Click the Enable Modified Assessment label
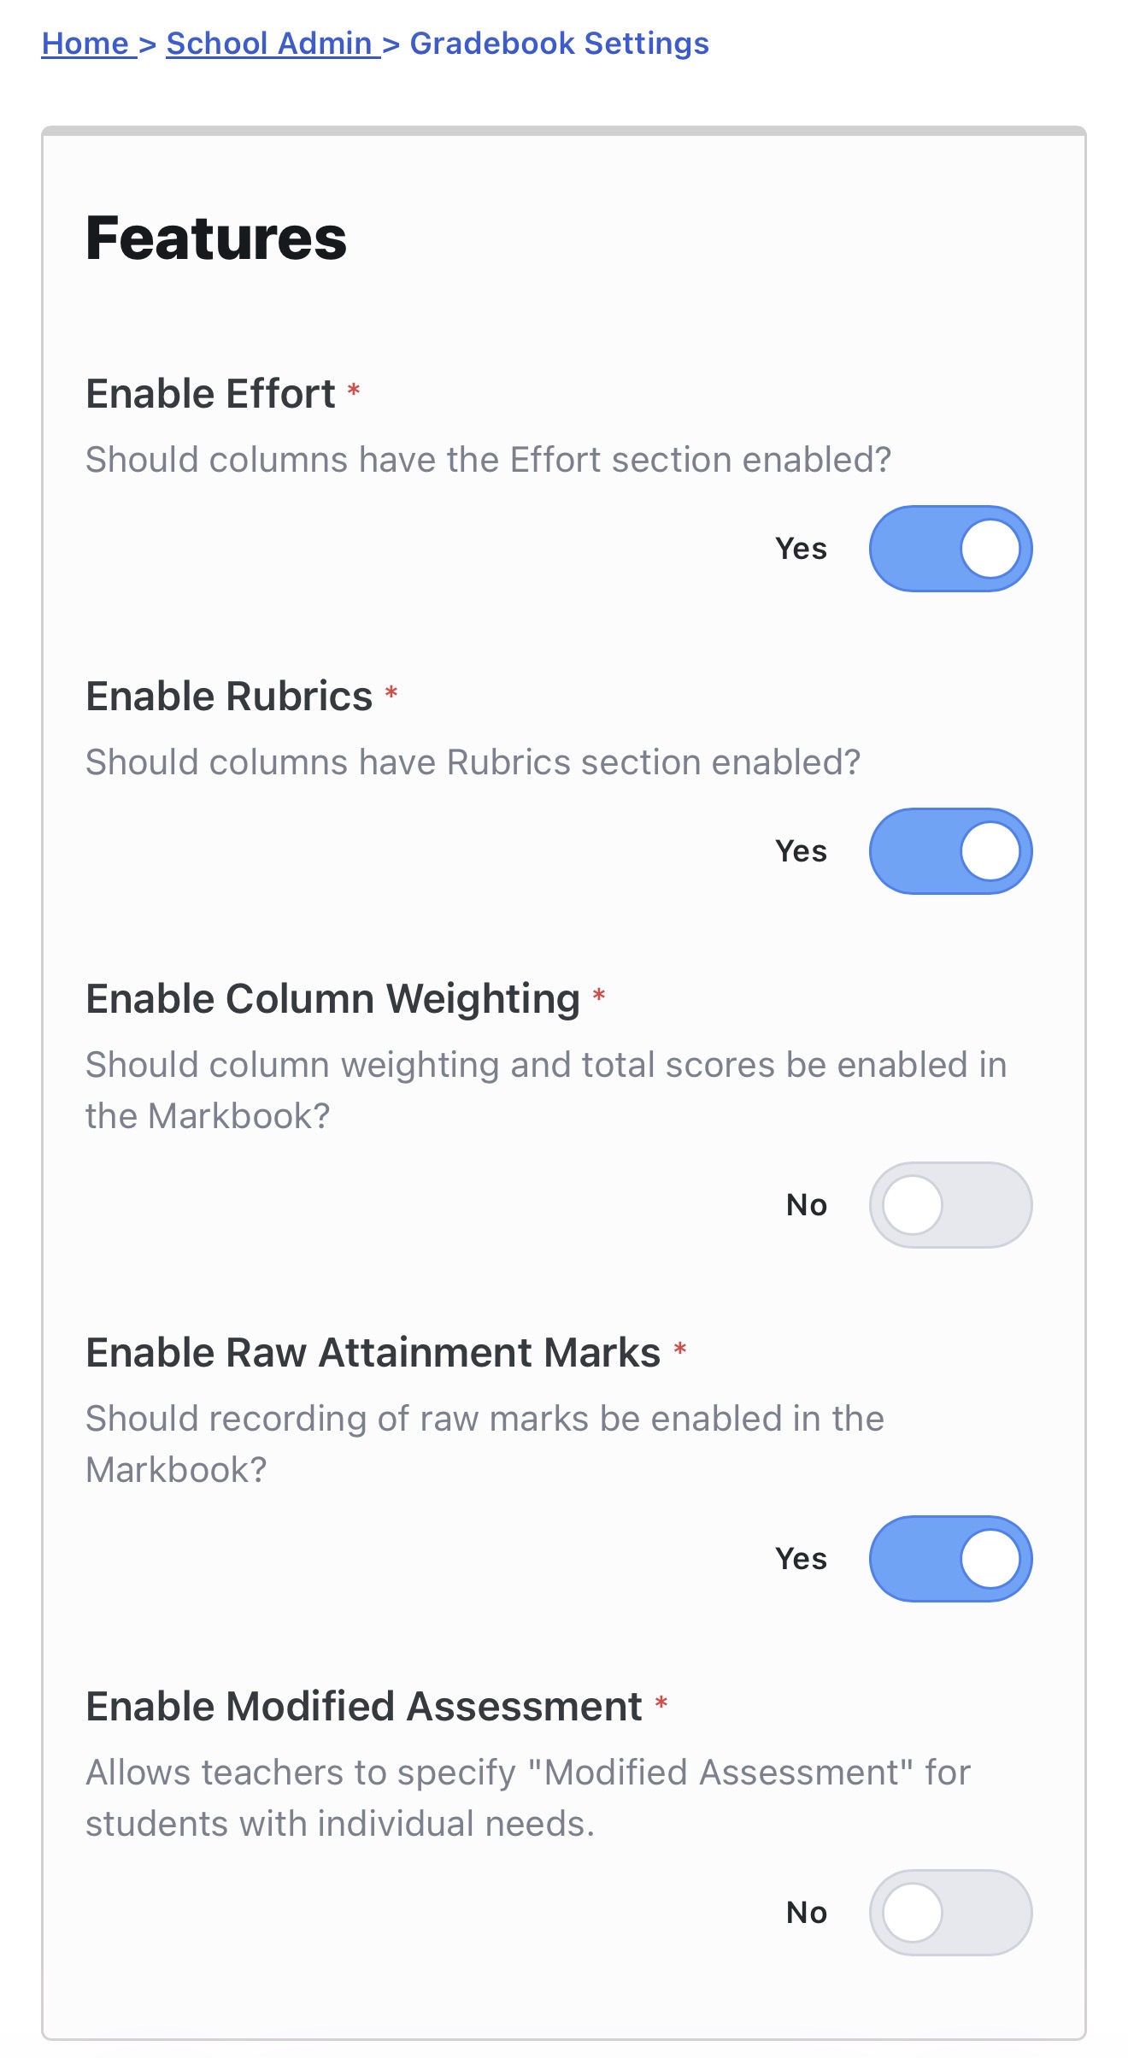The height and width of the screenshot is (2058, 1128). point(363,1707)
